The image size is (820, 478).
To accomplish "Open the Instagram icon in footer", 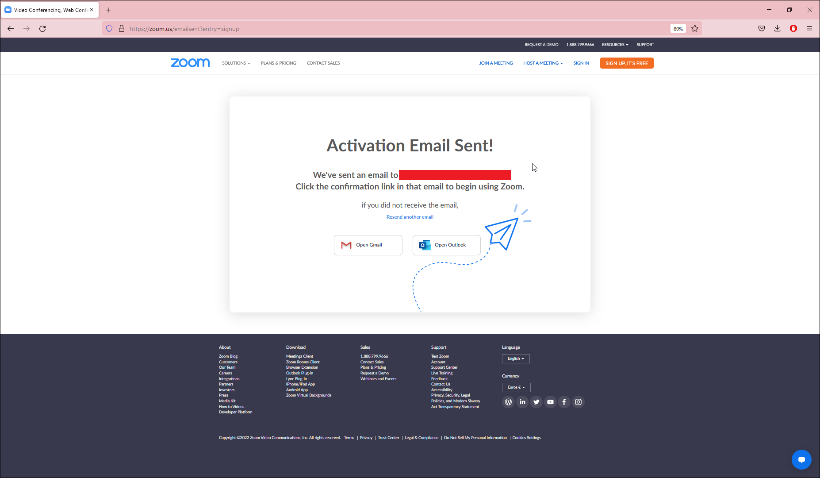I will [x=578, y=402].
